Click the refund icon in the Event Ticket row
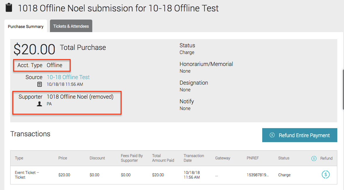 coord(326,175)
